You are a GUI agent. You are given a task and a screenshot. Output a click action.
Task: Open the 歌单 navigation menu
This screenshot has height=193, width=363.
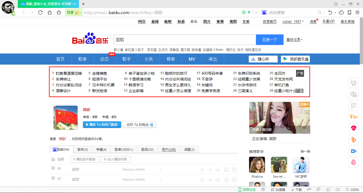(83, 59)
